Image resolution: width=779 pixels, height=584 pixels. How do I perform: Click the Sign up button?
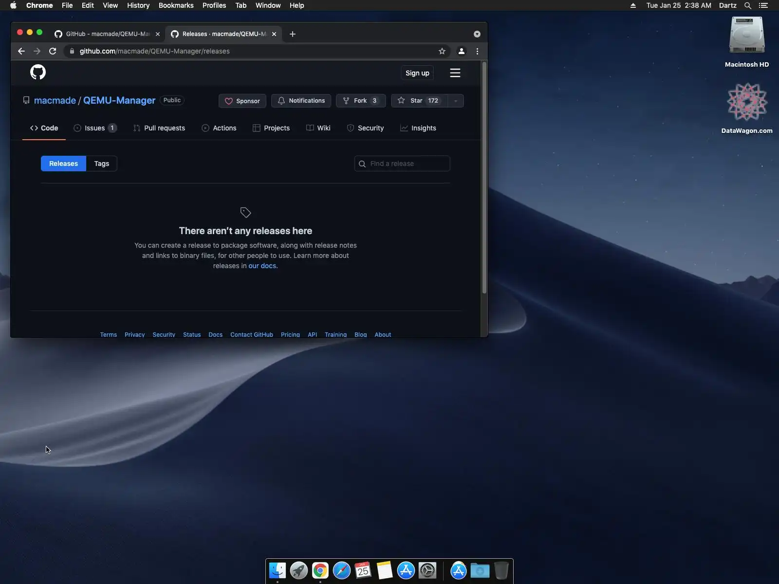417,73
